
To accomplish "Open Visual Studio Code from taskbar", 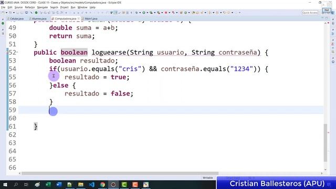I will click(91, 184).
